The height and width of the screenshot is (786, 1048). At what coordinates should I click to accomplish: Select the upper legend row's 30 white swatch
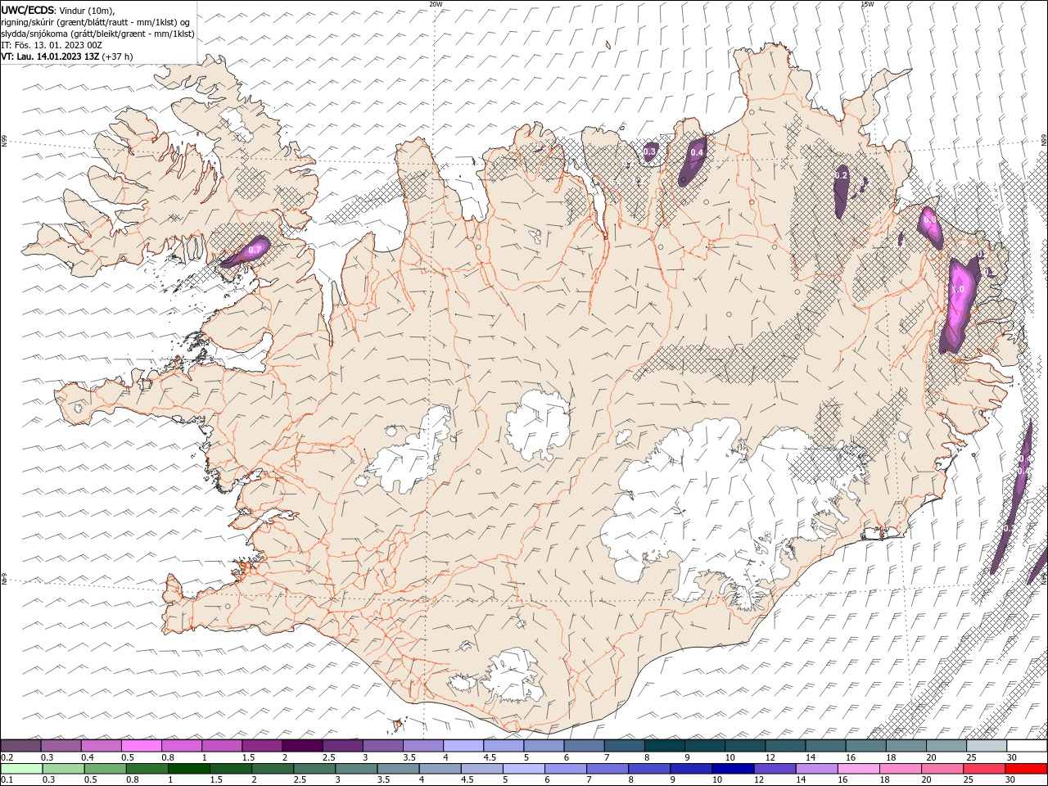click(x=1028, y=746)
